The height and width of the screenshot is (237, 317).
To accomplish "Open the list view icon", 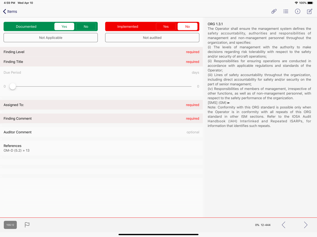I will pos(286,11).
